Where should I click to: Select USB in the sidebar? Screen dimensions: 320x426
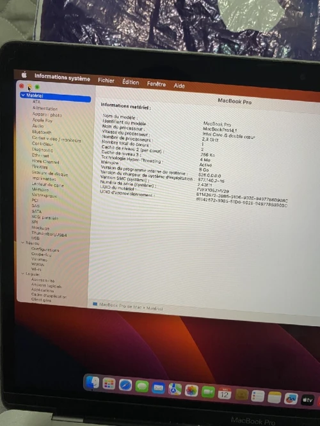pyautogui.click(x=35, y=238)
